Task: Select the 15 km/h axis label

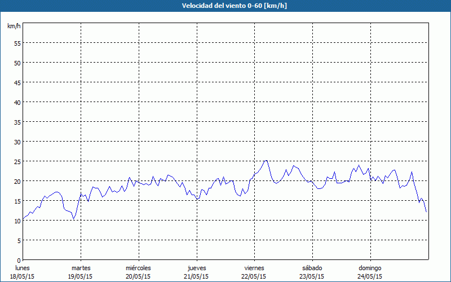Action: tap(17, 201)
